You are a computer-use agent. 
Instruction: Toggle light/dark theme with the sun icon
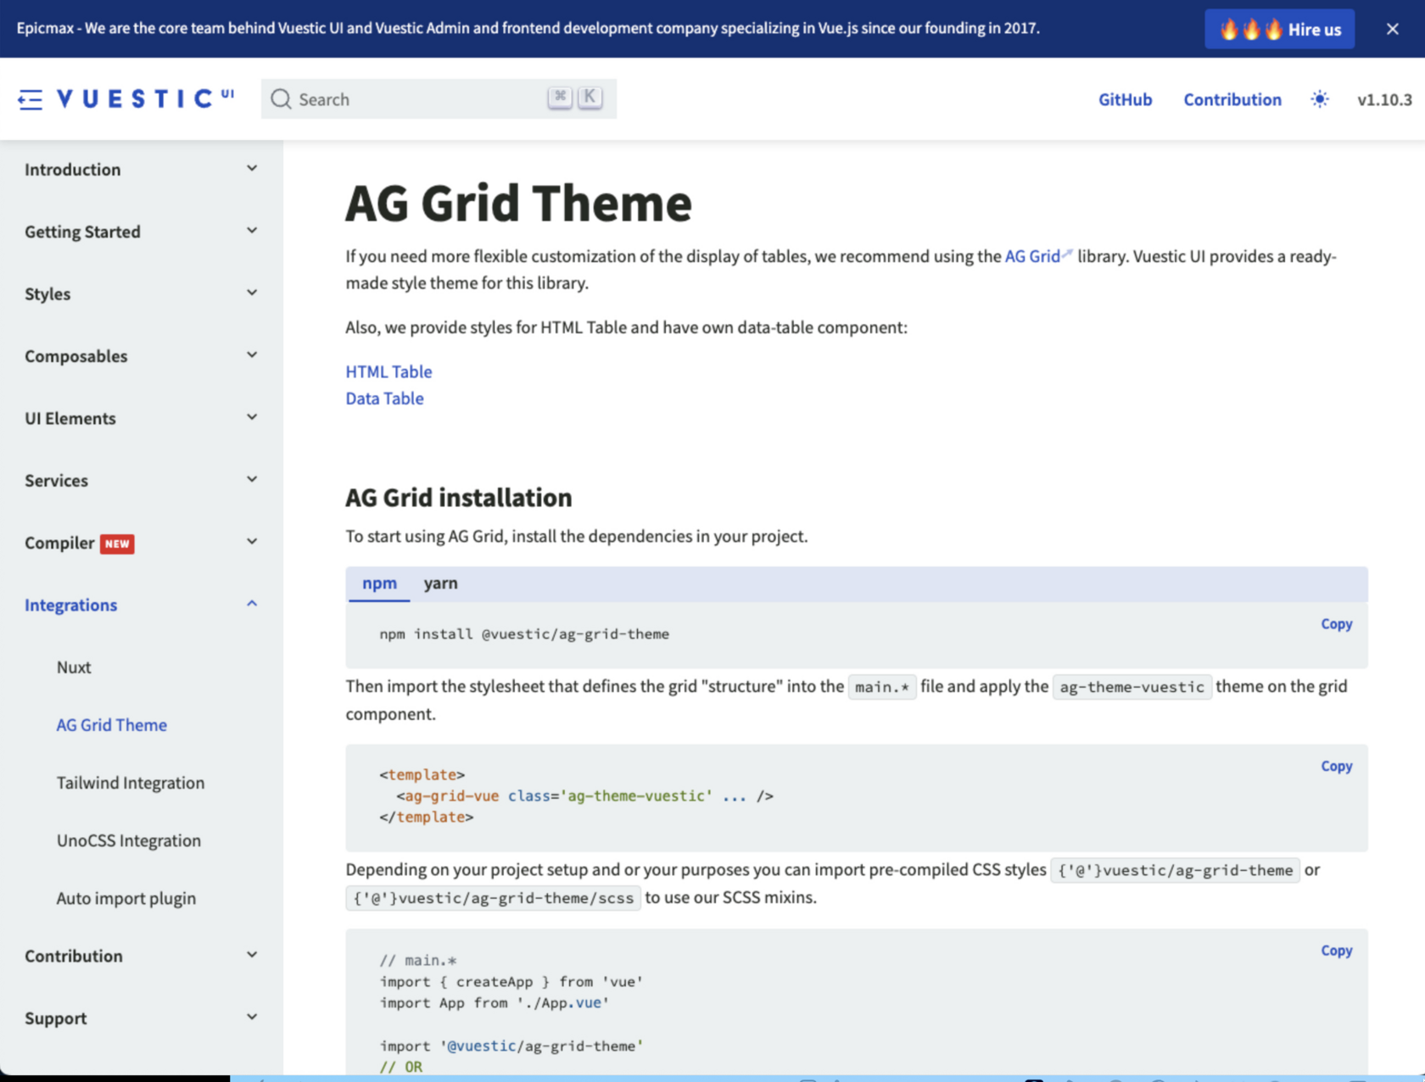click(x=1319, y=98)
